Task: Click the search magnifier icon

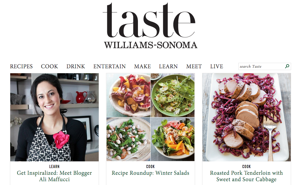Action: tap(287, 66)
